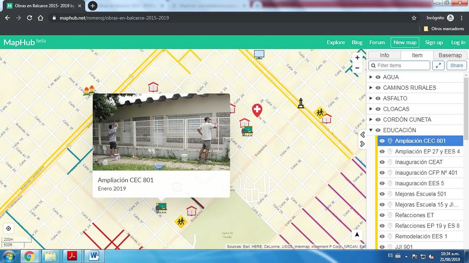Select Mejoras Escuela 501 item
The height and width of the screenshot is (263, 469).
coord(420,194)
